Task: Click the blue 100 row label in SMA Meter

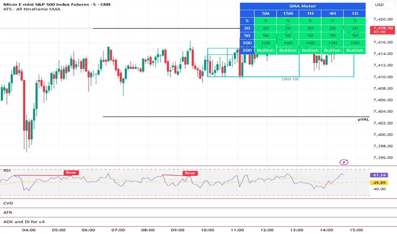Action: pyautogui.click(x=247, y=43)
